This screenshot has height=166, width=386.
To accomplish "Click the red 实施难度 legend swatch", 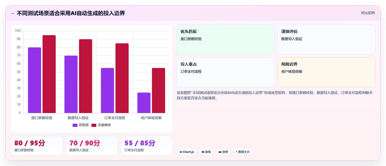I will tap(94, 125).
